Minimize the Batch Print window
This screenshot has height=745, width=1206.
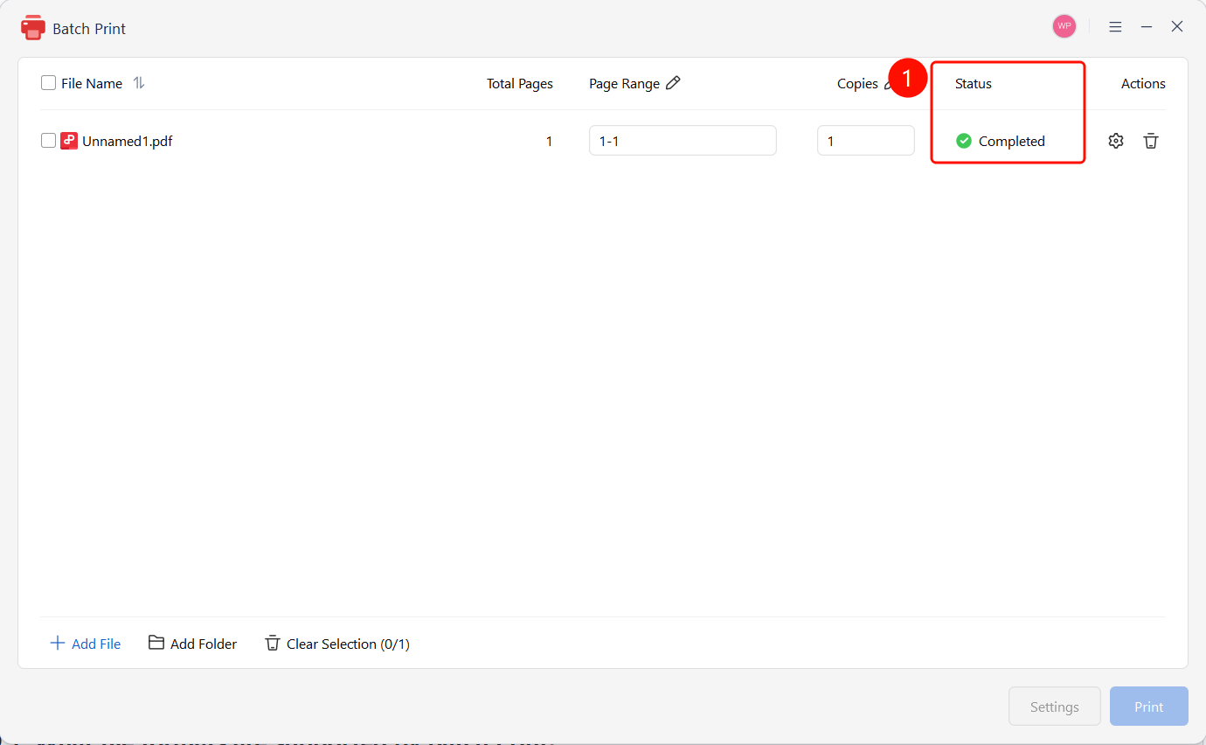[x=1147, y=27]
